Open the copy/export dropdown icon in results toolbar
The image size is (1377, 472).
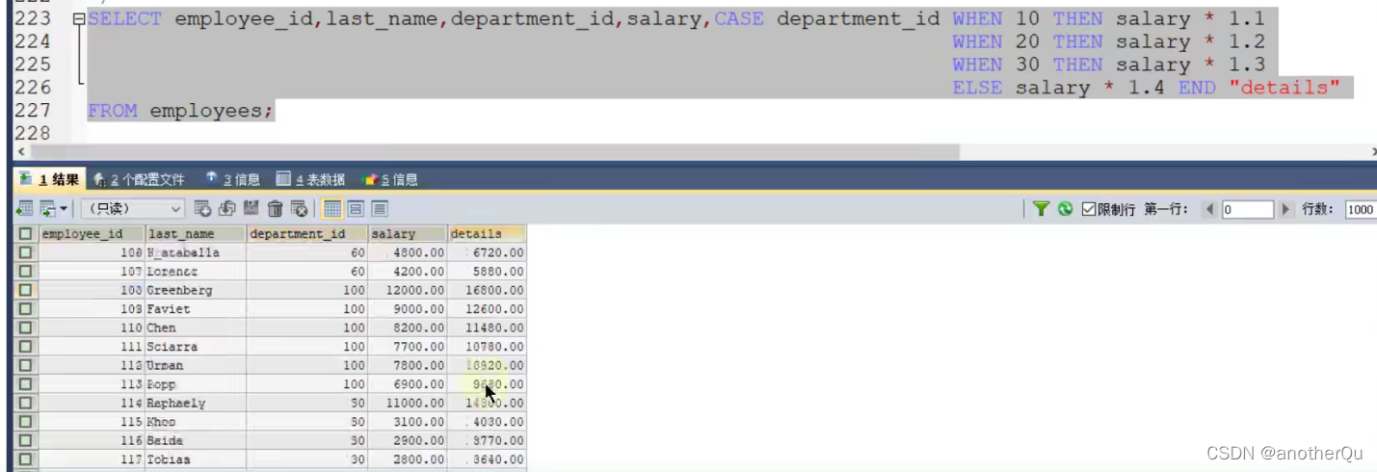52,208
